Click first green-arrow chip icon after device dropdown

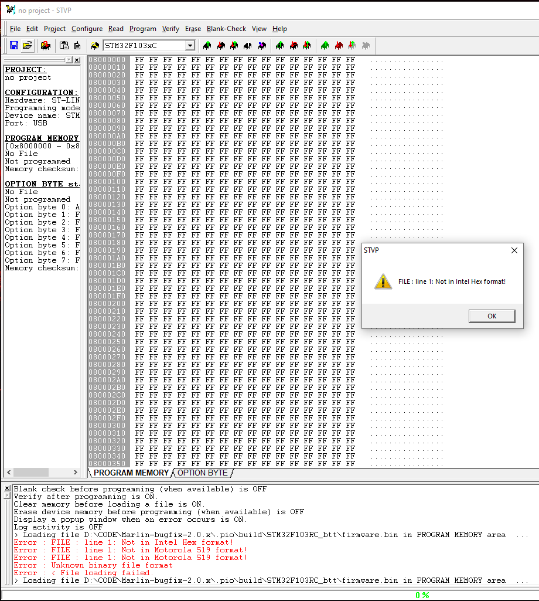pos(207,46)
